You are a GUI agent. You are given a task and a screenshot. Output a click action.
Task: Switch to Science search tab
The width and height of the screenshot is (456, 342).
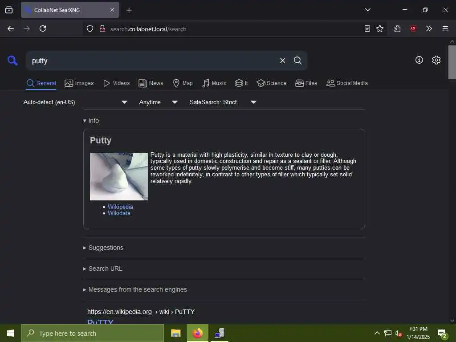coord(271,83)
